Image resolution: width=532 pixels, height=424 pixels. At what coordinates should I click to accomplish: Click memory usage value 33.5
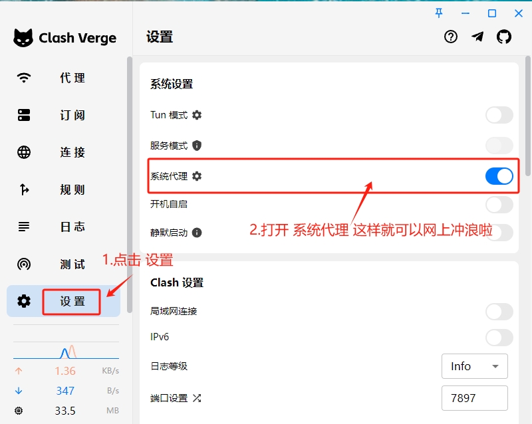tap(65, 411)
